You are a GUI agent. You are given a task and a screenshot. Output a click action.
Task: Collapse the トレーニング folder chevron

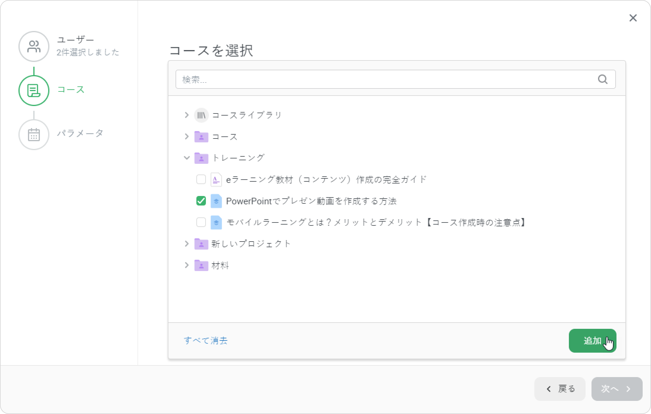click(187, 158)
